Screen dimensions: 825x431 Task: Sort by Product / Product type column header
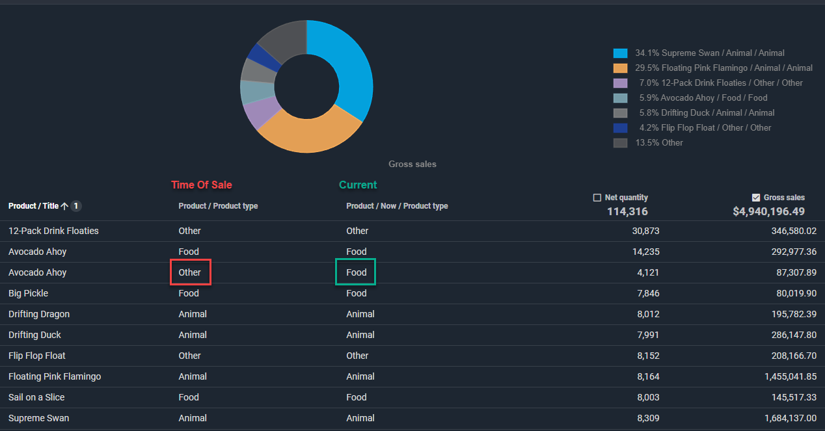(218, 206)
